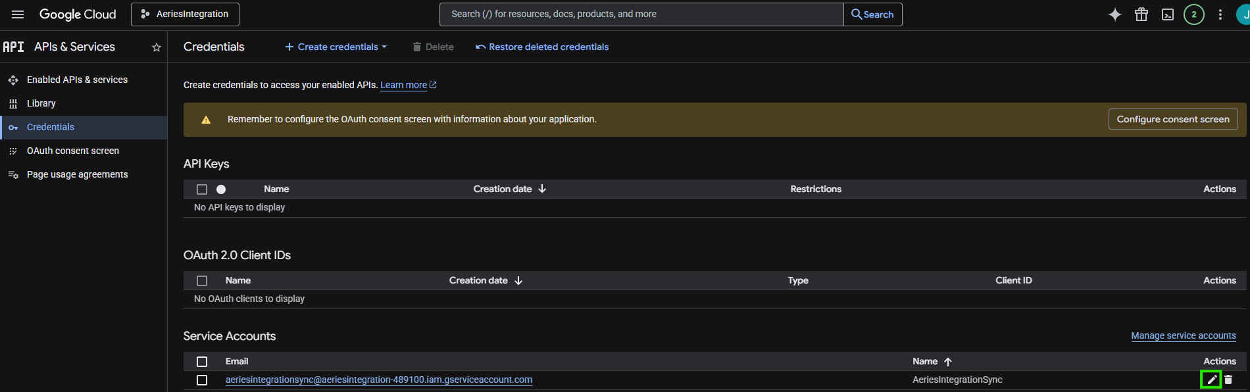
Task: Open the aeriesintegrationsync service account email link
Action: [x=379, y=380]
